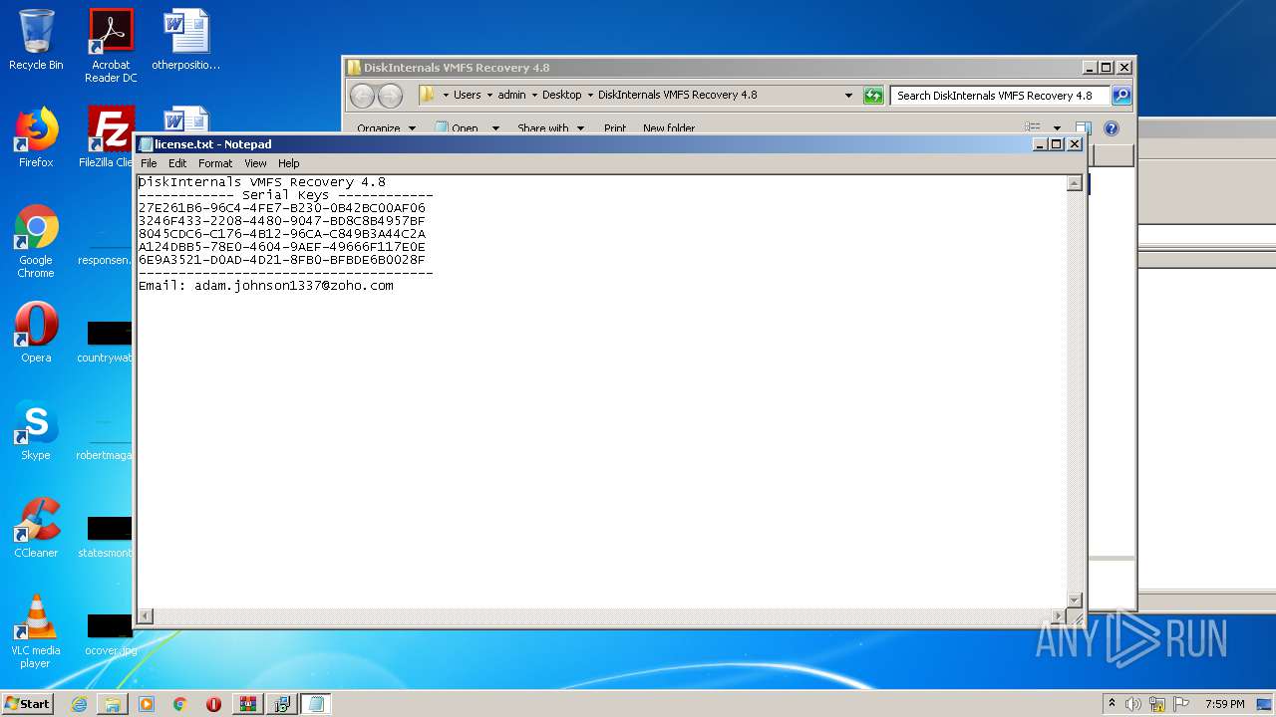Select admin in Explorer address breadcrumb

(x=511, y=96)
